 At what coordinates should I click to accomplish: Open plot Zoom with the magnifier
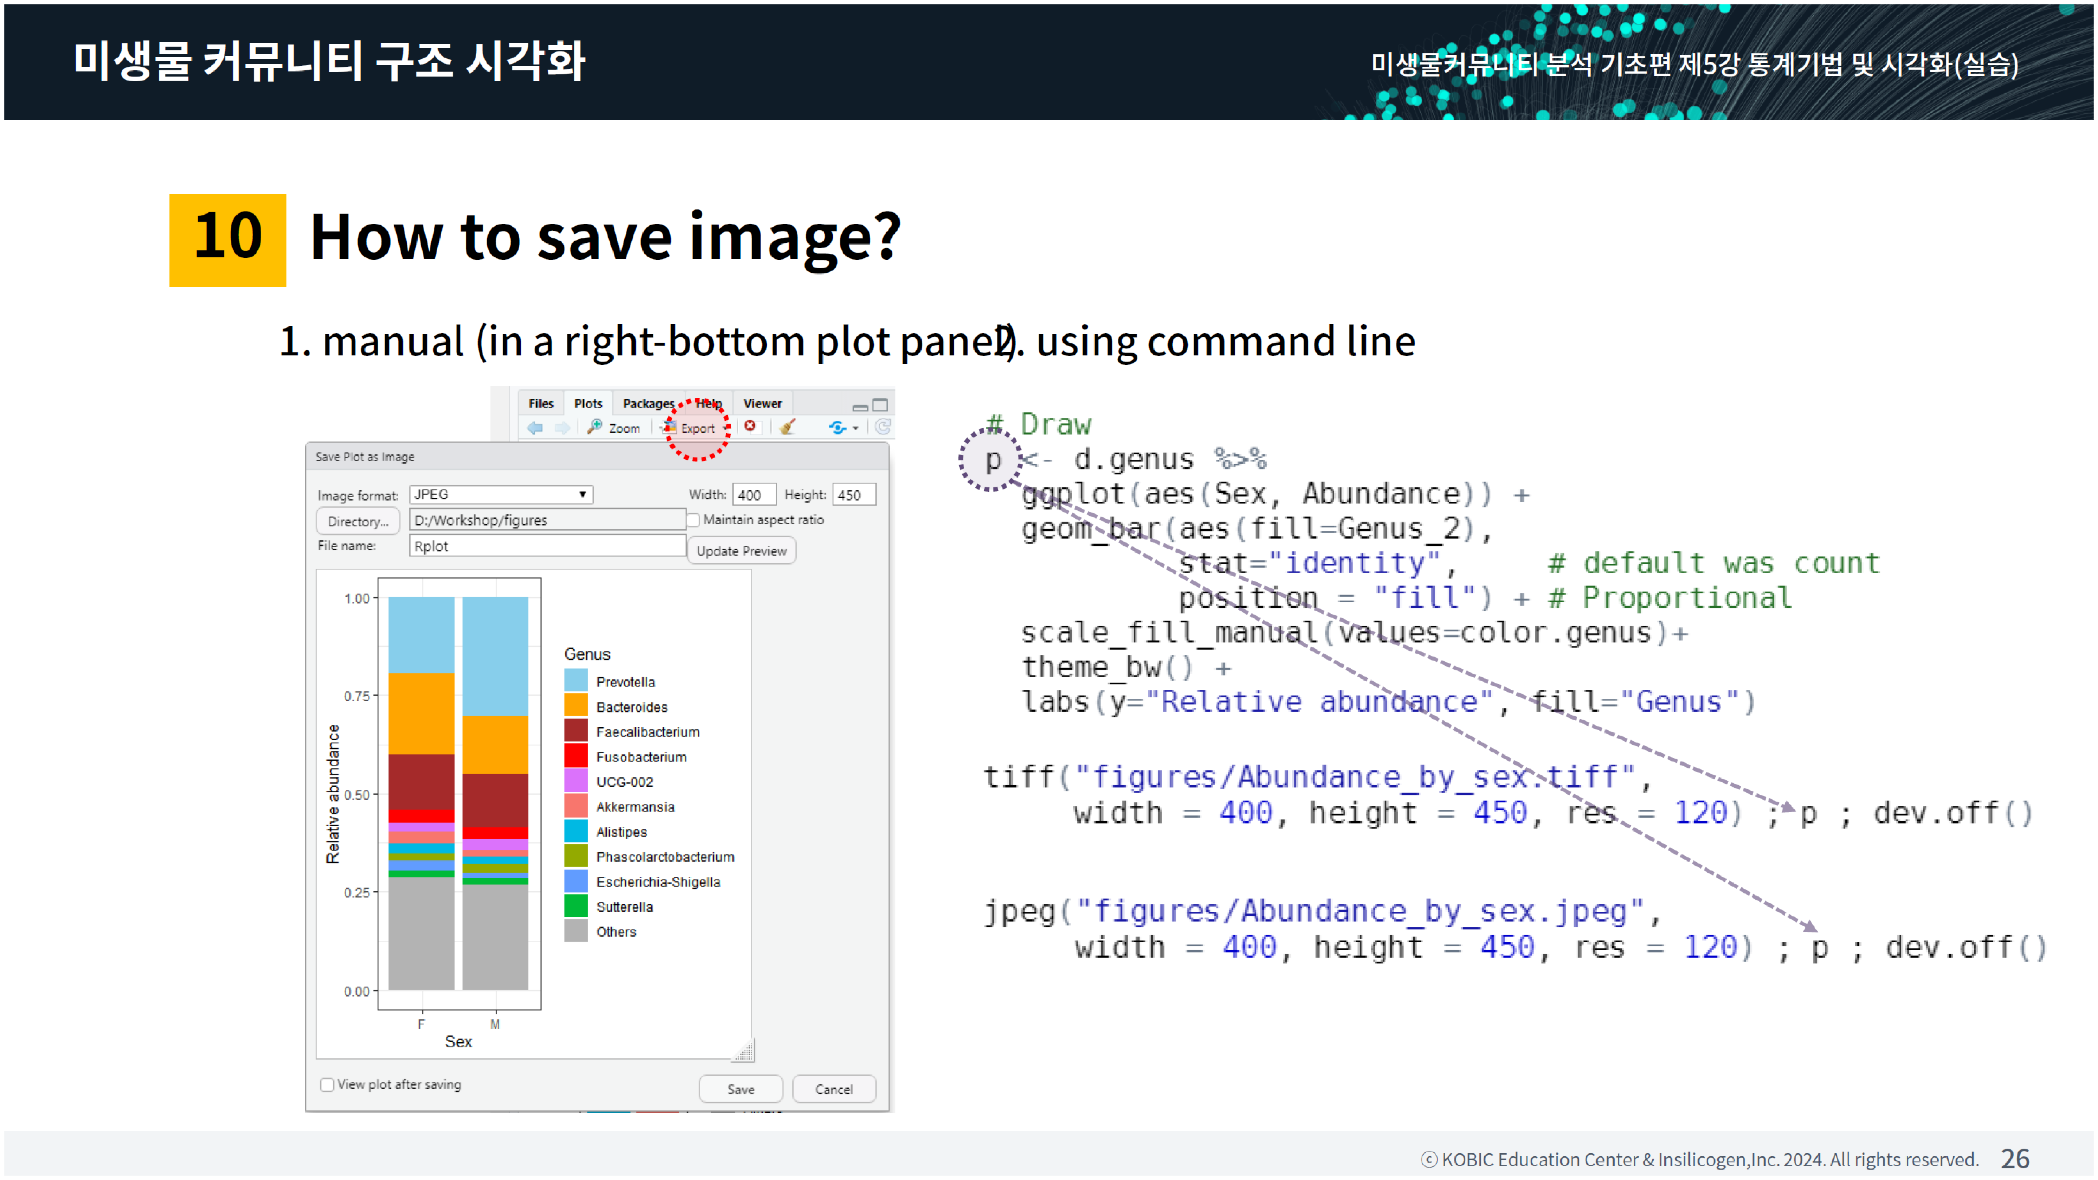pyautogui.click(x=614, y=428)
